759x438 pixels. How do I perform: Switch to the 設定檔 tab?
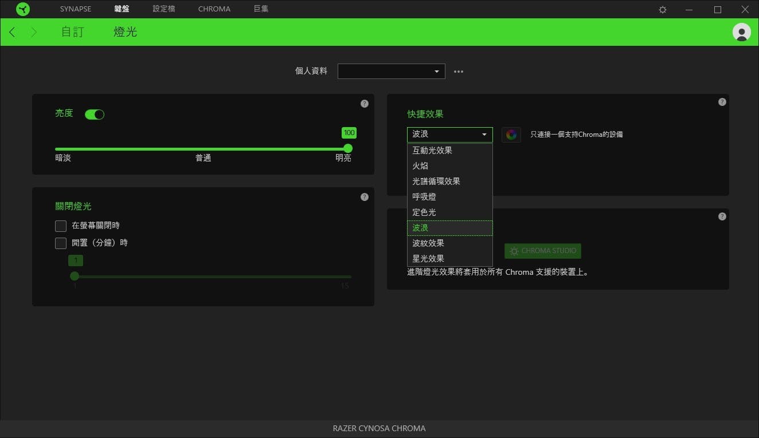click(x=164, y=9)
